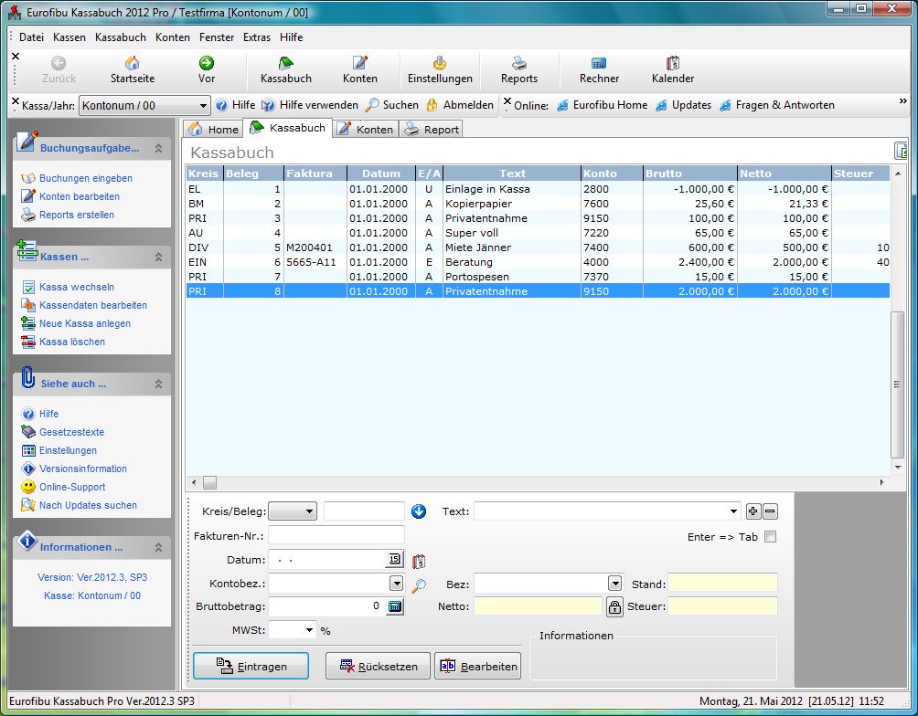Click Buchungen eingeben link

pos(85,178)
